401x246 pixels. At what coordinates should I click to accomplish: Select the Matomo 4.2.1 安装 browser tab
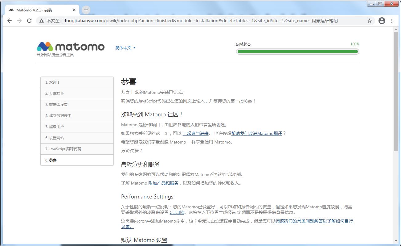(x=43, y=10)
